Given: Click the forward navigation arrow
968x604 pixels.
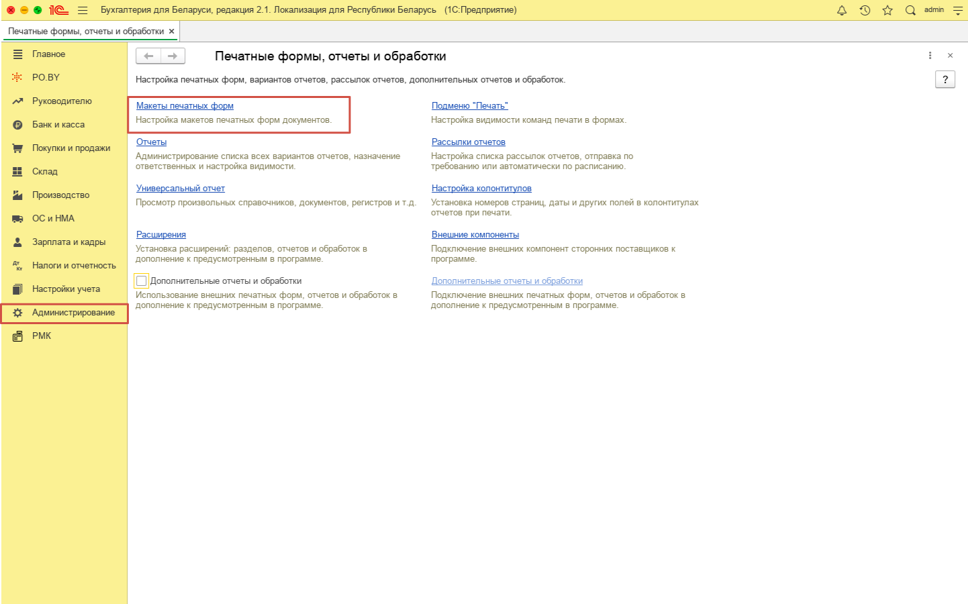Looking at the screenshot, I should 173,56.
